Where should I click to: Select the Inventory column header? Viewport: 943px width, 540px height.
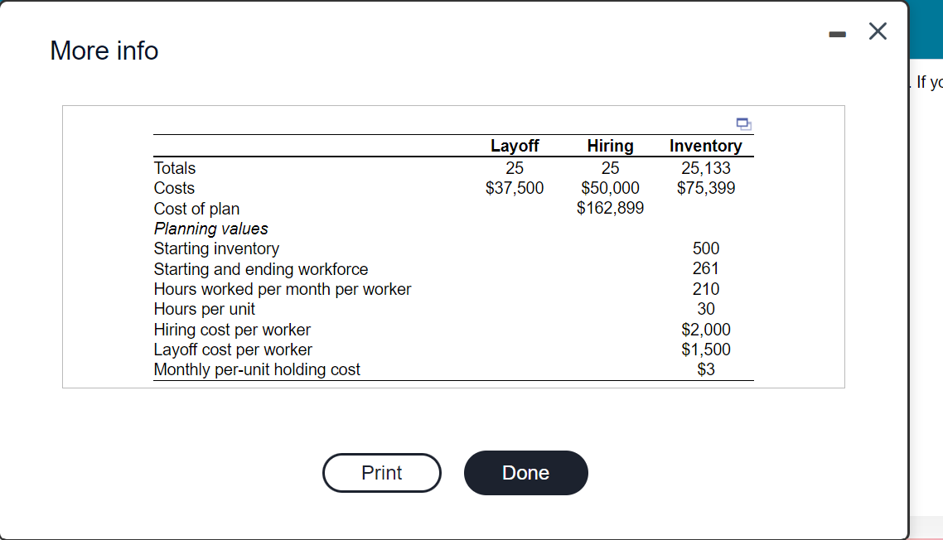coord(705,146)
